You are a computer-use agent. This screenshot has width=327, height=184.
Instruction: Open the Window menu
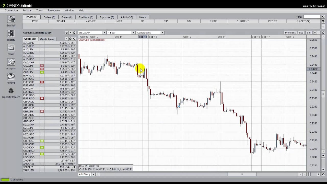click(69, 10)
